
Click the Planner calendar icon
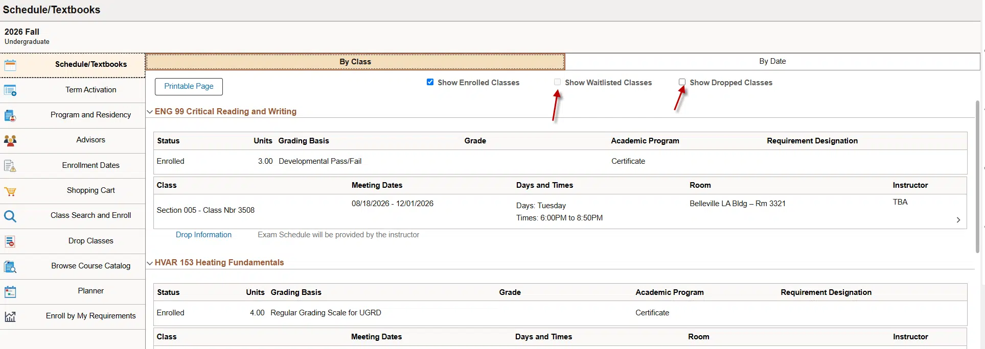[10, 292]
